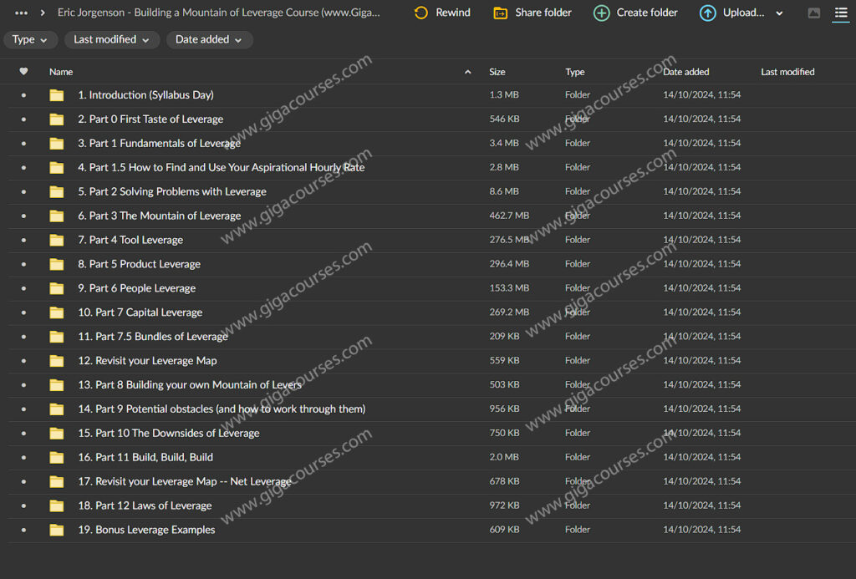Image resolution: width=856 pixels, height=579 pixels.
Task: Open the three-dots breadcrumb menu
Action: tap(22, 13)
